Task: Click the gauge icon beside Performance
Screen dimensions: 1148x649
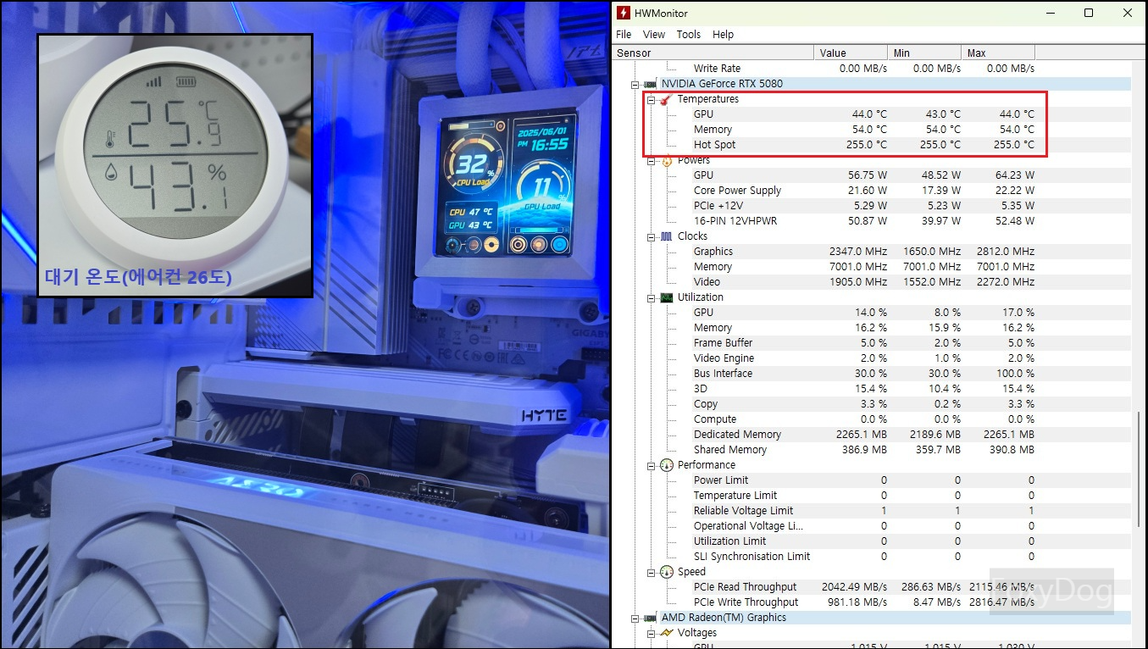Action: point(666,465)
